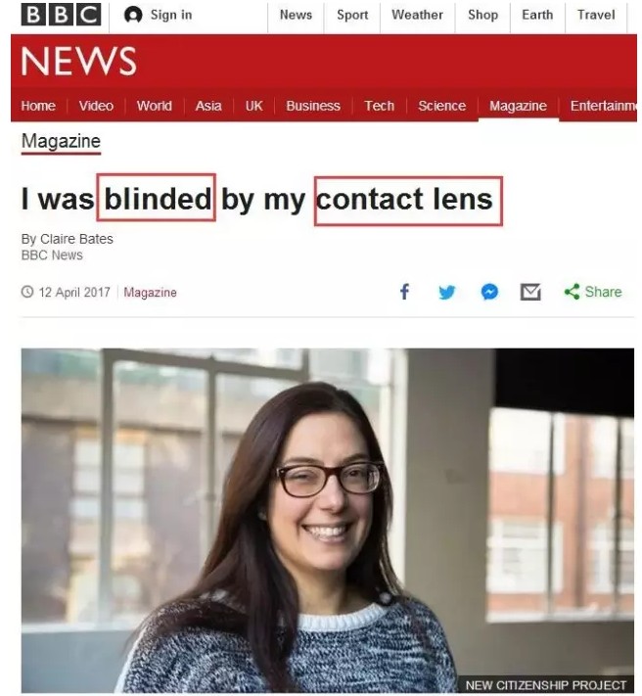Click the clock icon beside the date
The image size is (642, 696).
tap(27, 292)
